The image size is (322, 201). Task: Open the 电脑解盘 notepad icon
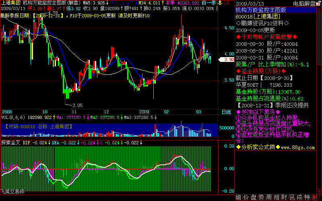[318, 4]
